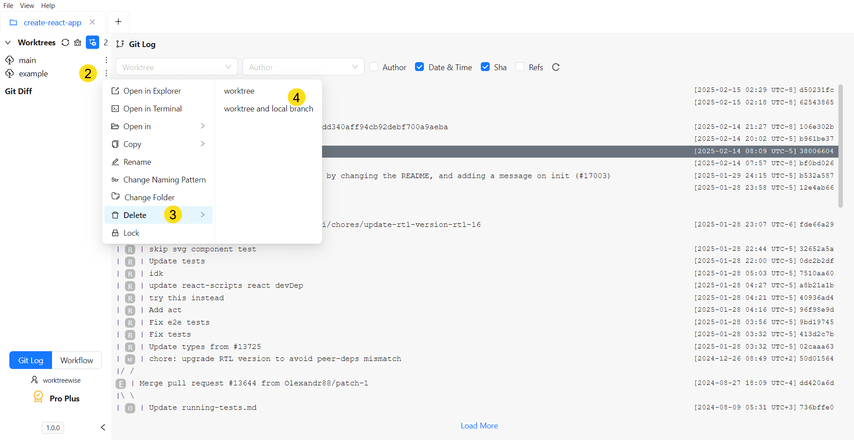Choose Delete in the context menu
The height and width of the screenshot is (440, 854).
click(158, 215)
